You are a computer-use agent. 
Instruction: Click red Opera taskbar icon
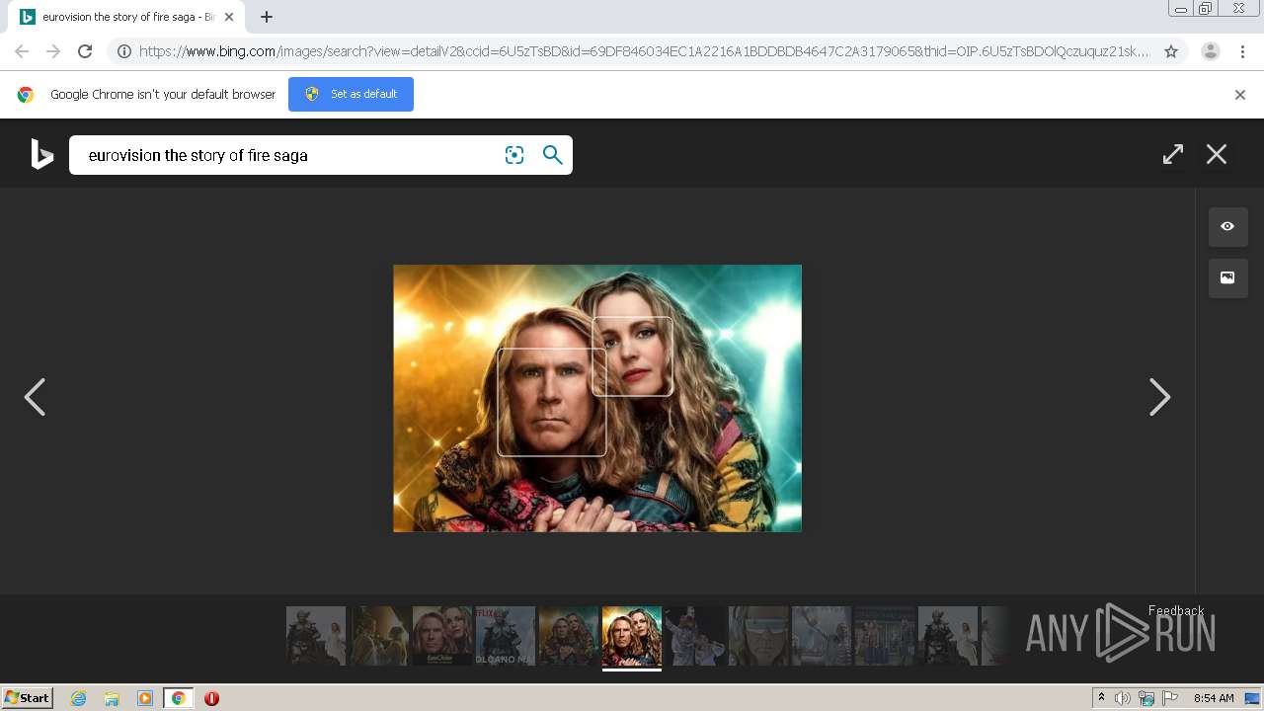(211, 698)
